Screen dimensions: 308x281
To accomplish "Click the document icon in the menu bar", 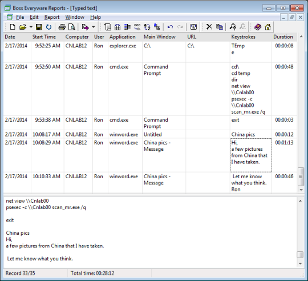I will pyautogui.click(x=10, y=17).
